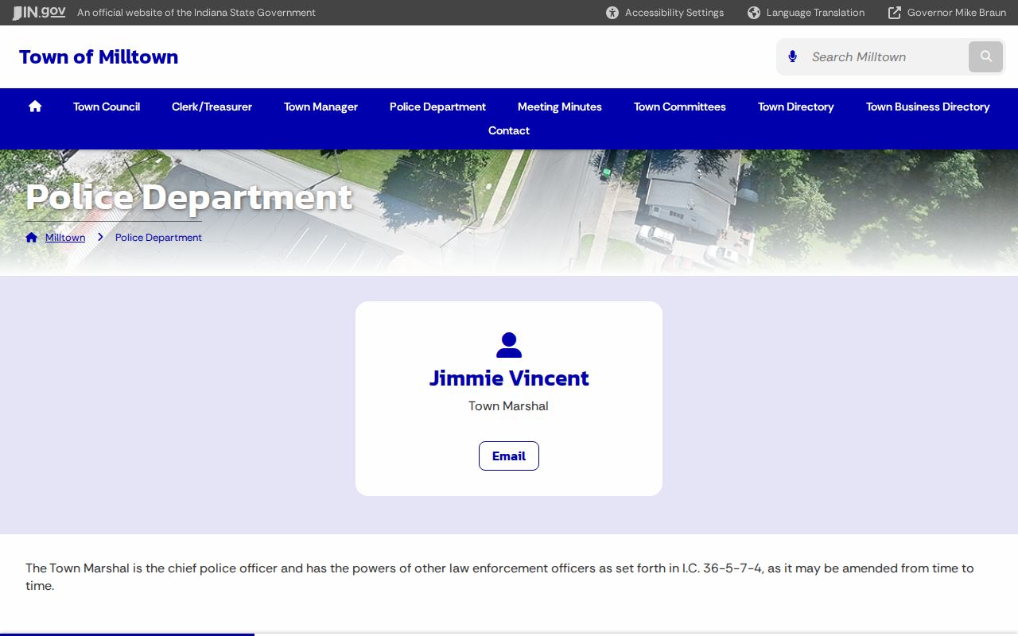
Task: Click the Town Marshal title text
Action: click(509, 406)
